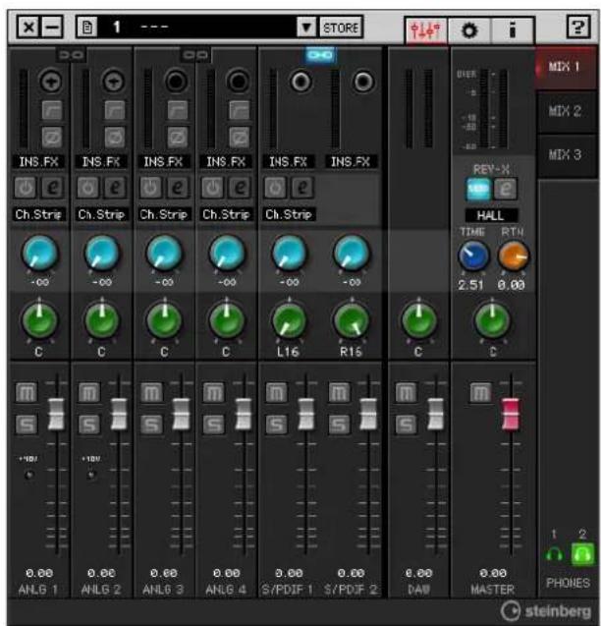Select headphones 2 output
Screen dimensions: 601x626
[x=582, y=554]
